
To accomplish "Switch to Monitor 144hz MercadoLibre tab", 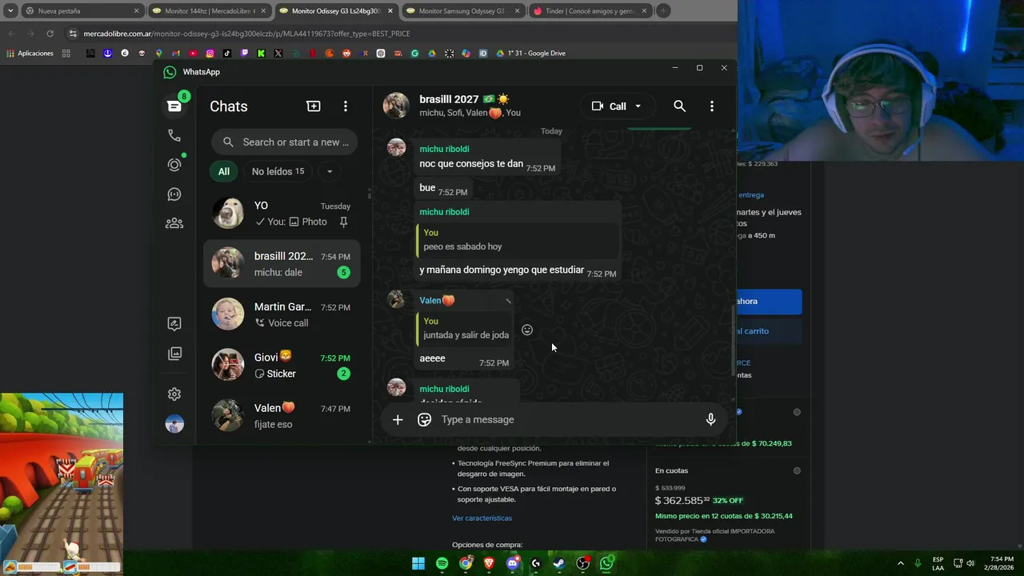I will (210, 11).
